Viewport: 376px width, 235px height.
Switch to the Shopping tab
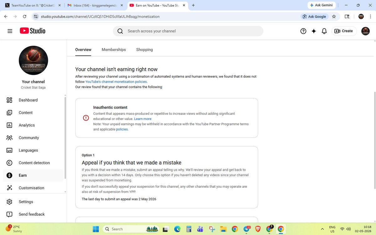[x=144, y=50]
